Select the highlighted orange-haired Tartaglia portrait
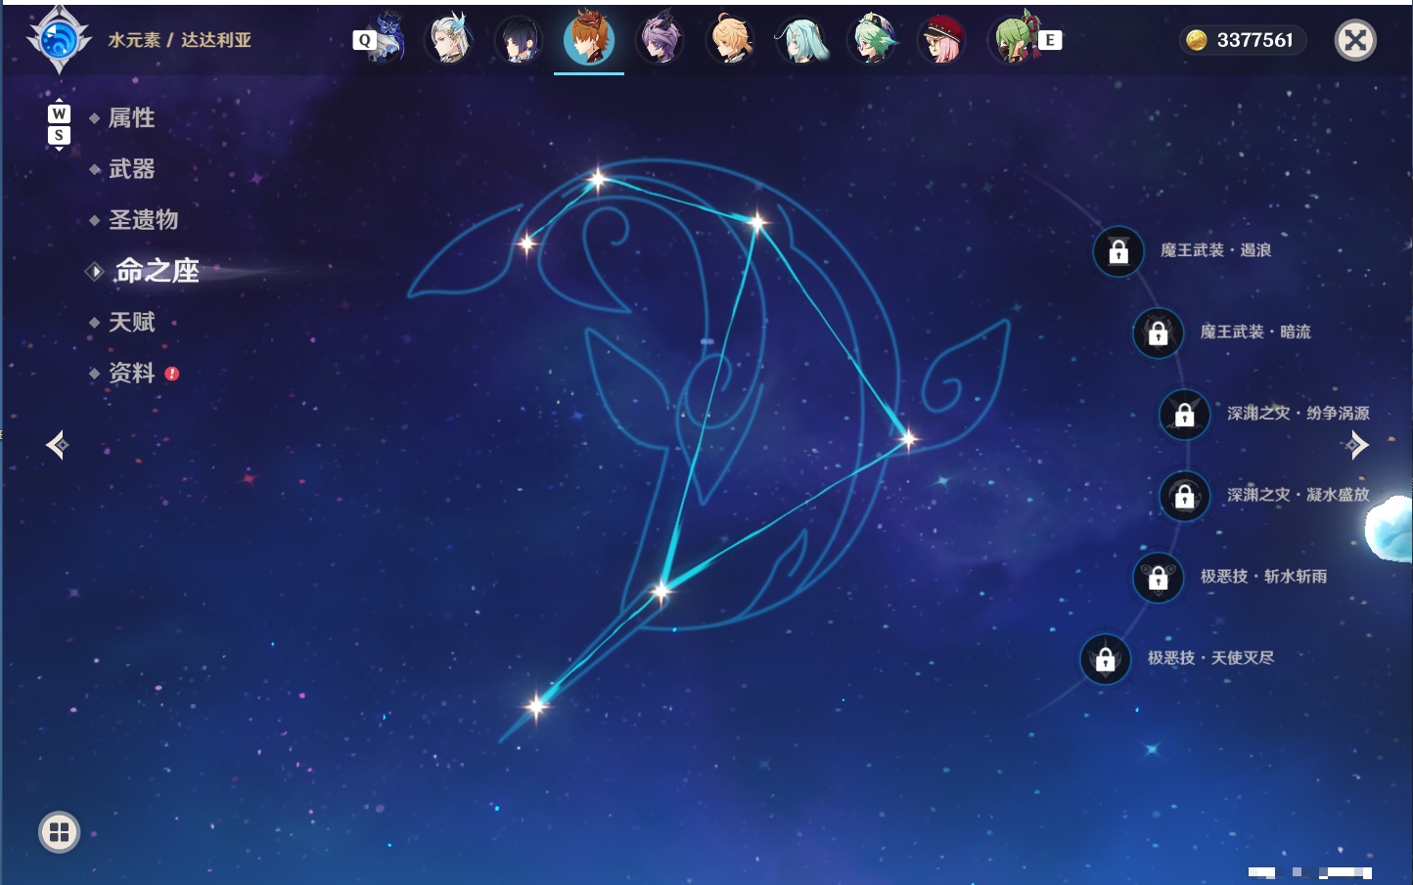 (589, 39)
